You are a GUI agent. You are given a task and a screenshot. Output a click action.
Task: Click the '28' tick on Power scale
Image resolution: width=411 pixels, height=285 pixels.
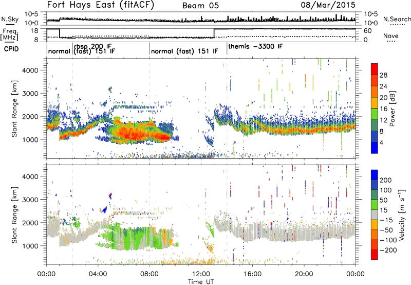click(x=383, y=75)
